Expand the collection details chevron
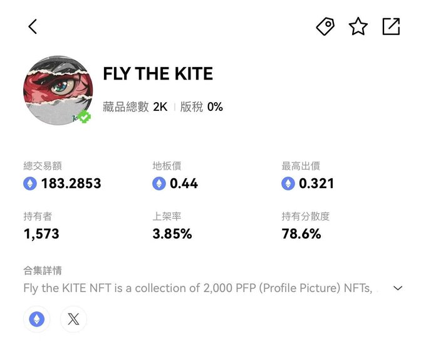Screen dimensions: 426x356 pos(398,288)
